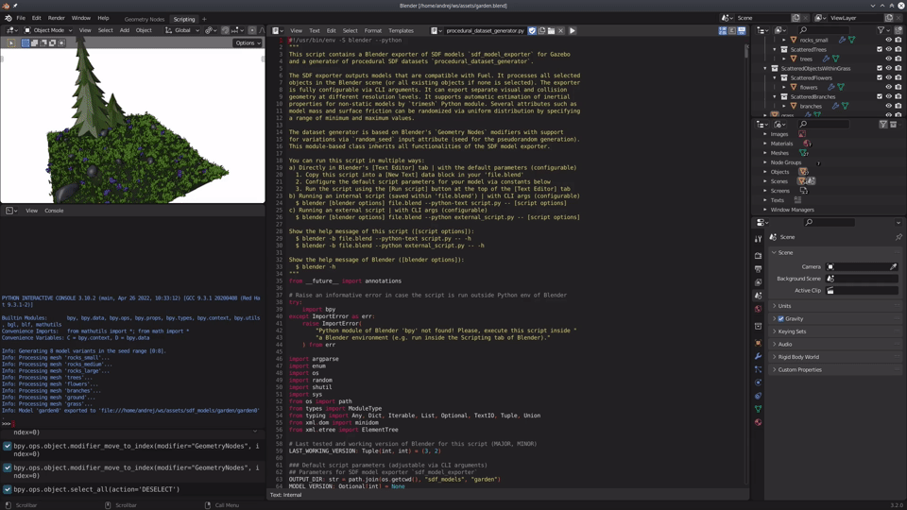Viewport: 907px width, 510px height.
Task: Open text editor type dropdown
Action: click(x=278, y=30)
